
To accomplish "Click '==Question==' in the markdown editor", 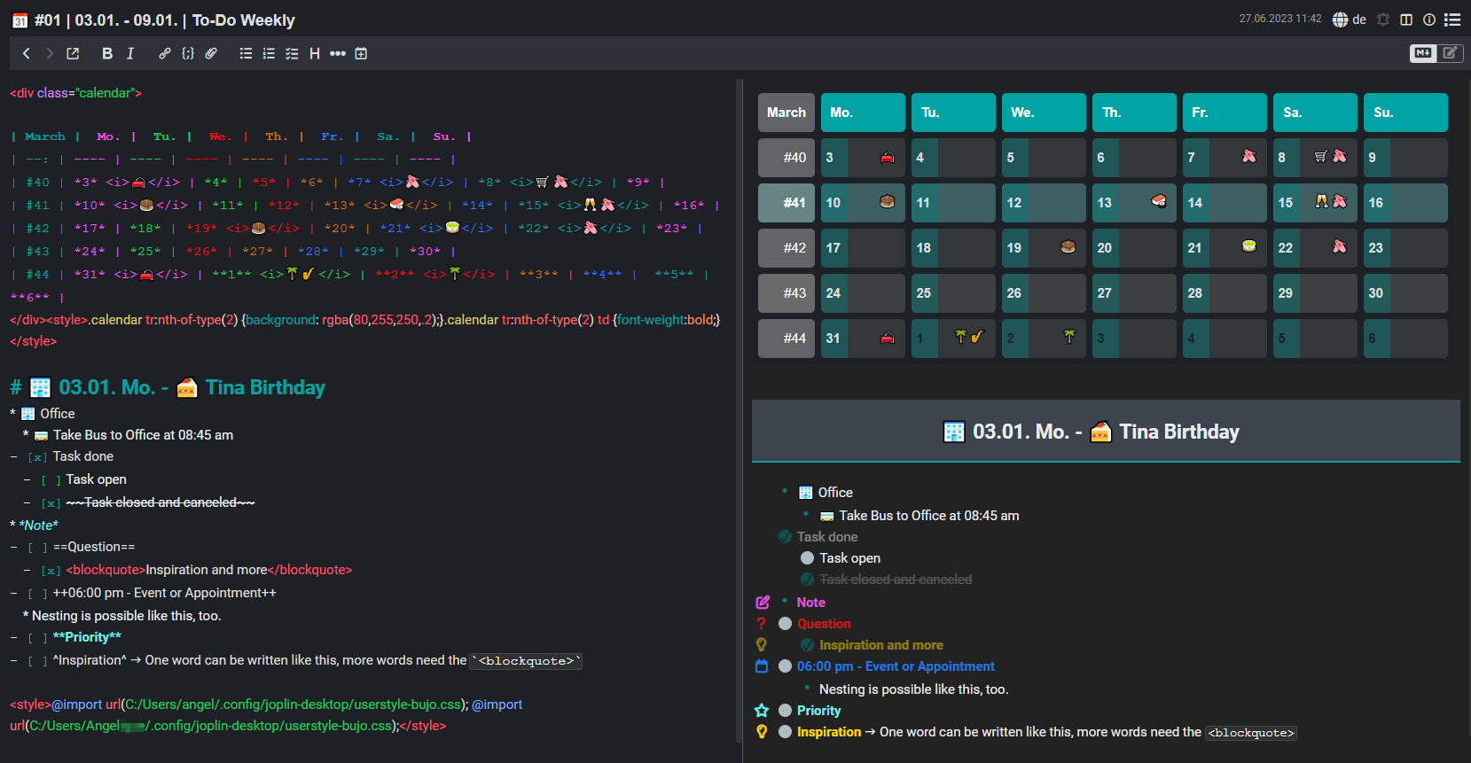I will 94,547.
